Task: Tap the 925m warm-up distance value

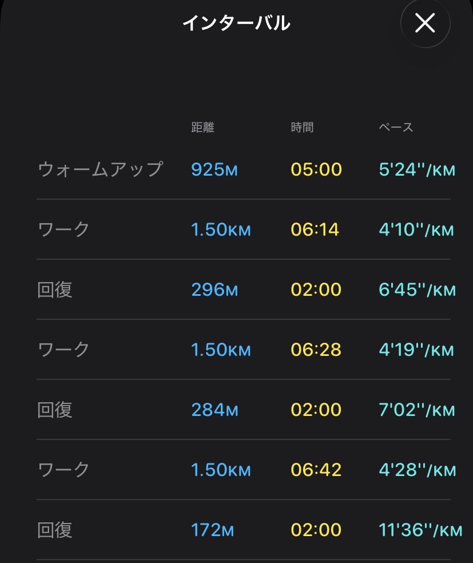Action: (214, 170)
